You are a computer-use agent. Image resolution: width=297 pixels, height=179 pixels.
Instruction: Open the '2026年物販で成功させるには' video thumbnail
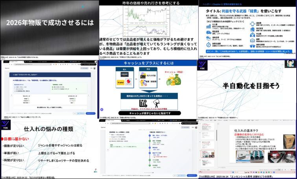[50, 28]
